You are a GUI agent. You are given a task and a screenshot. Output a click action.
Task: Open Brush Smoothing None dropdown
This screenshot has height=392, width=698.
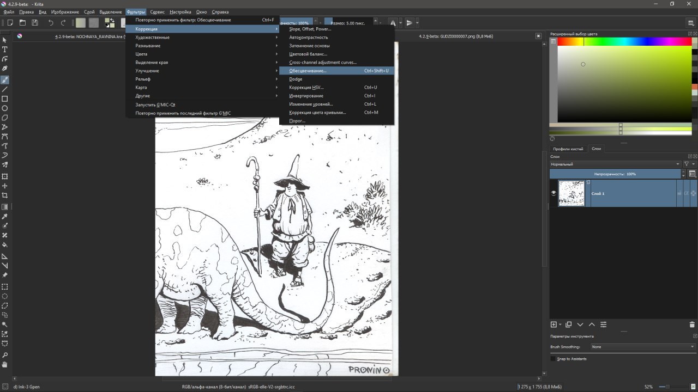coord(643,347)
